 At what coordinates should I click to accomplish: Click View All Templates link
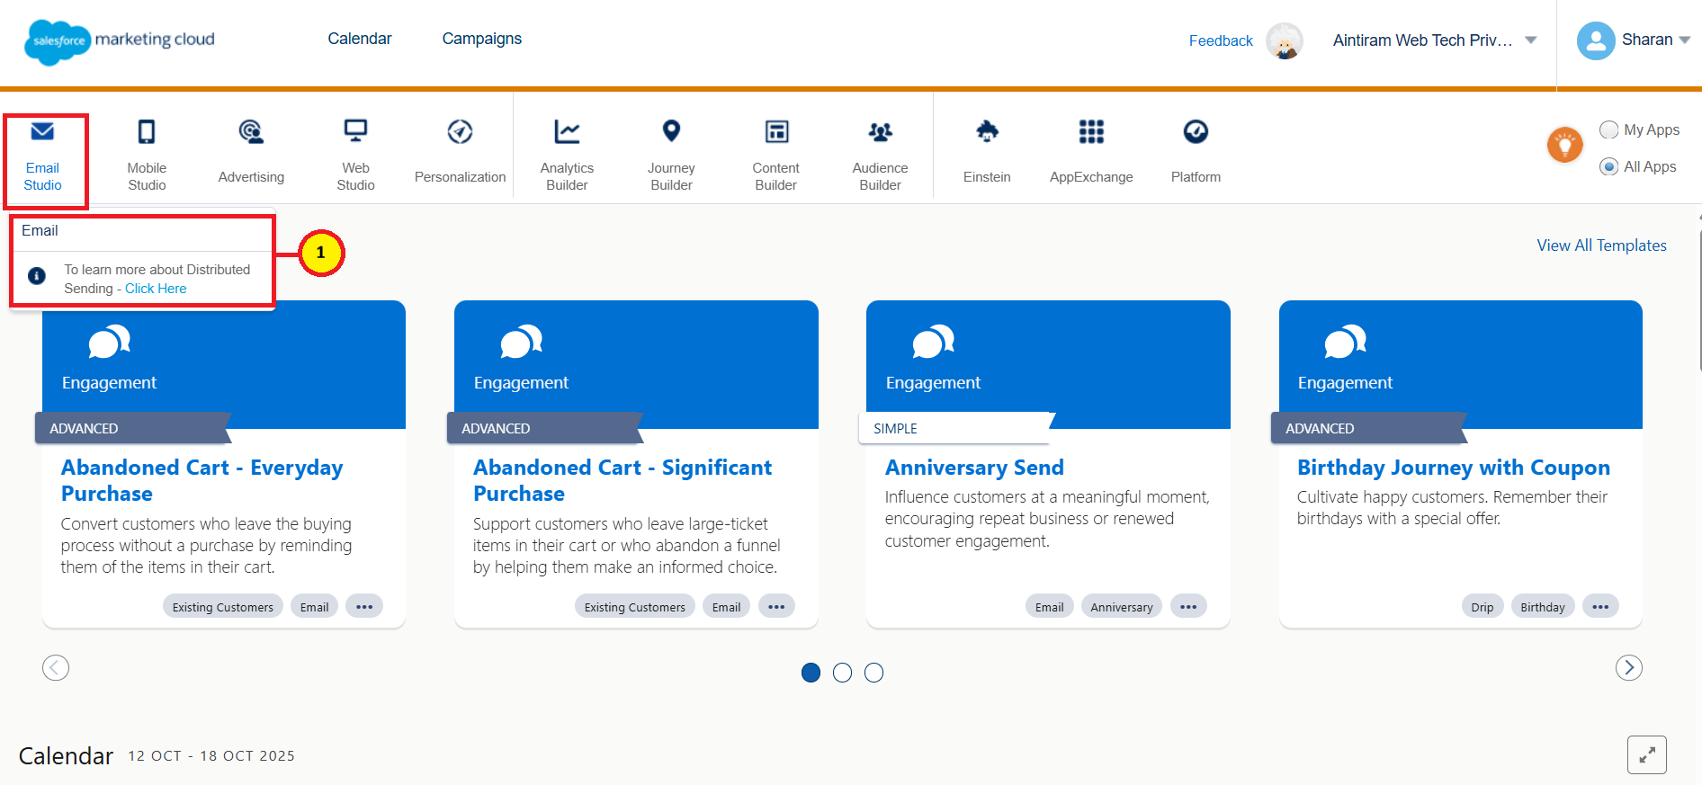pos(1601,245)
